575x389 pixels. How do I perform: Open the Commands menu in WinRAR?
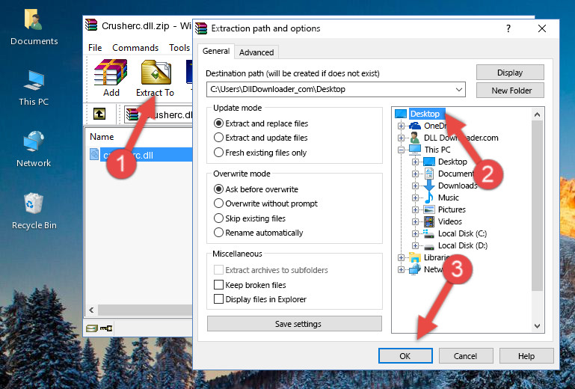135,48
